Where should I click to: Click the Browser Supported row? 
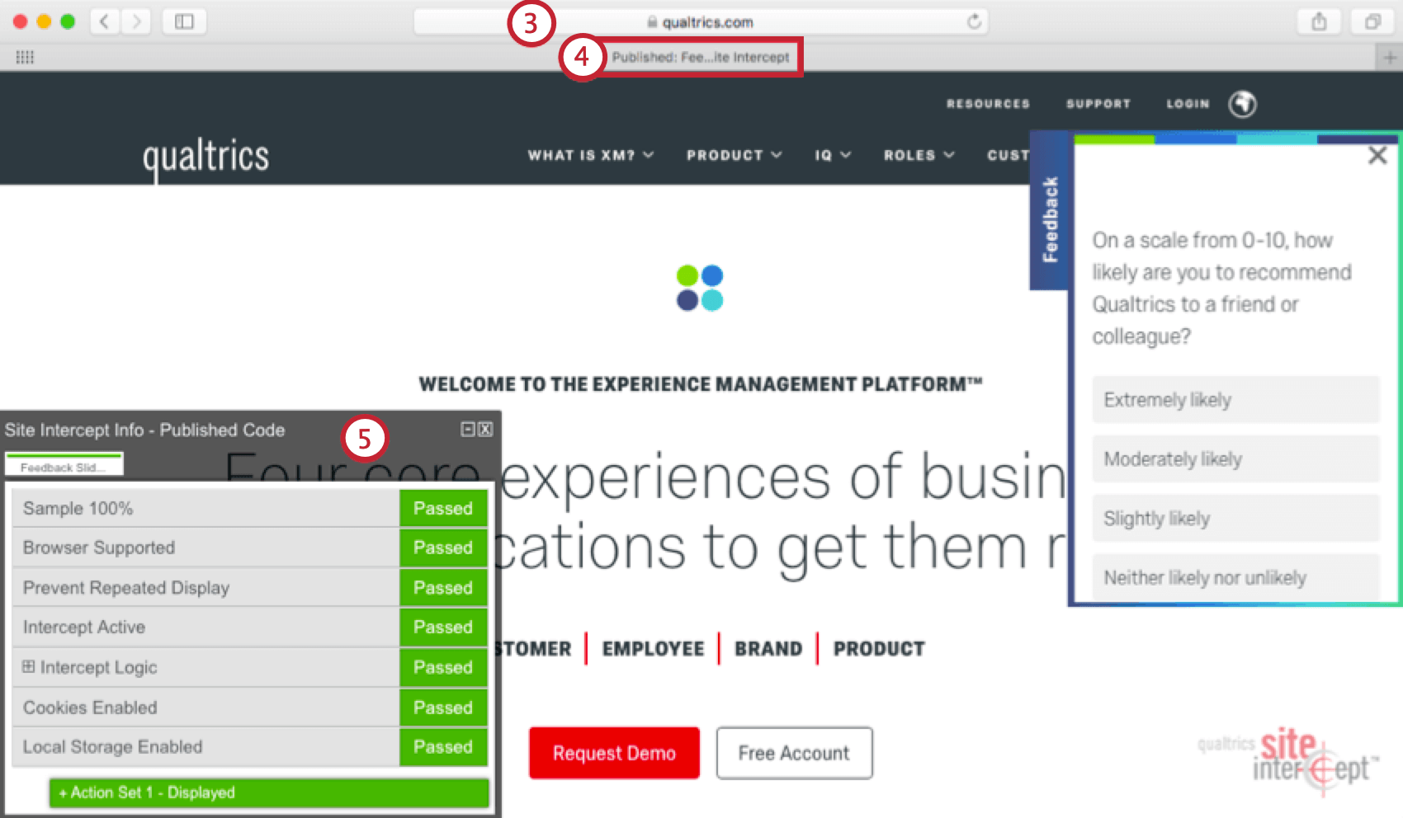(249, 548)
